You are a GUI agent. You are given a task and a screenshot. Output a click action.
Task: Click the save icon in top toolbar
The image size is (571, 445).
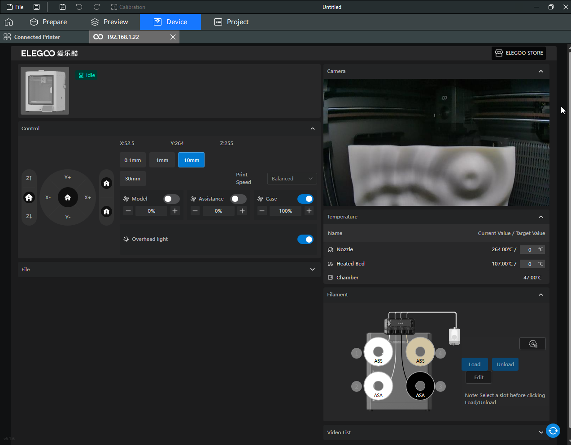pyautogui.click(x=62, y=7)
